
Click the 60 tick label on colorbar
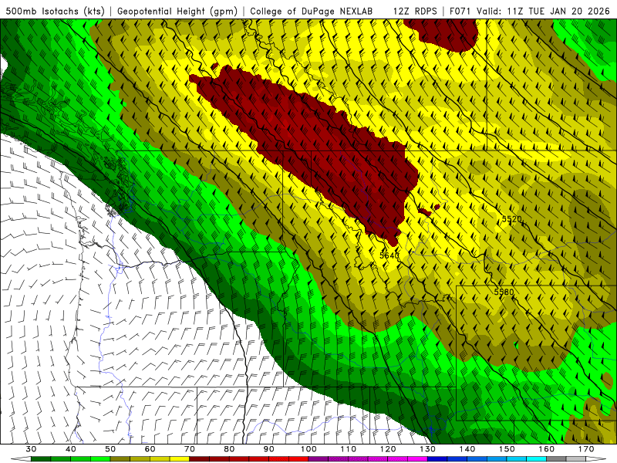click(150, 449)
